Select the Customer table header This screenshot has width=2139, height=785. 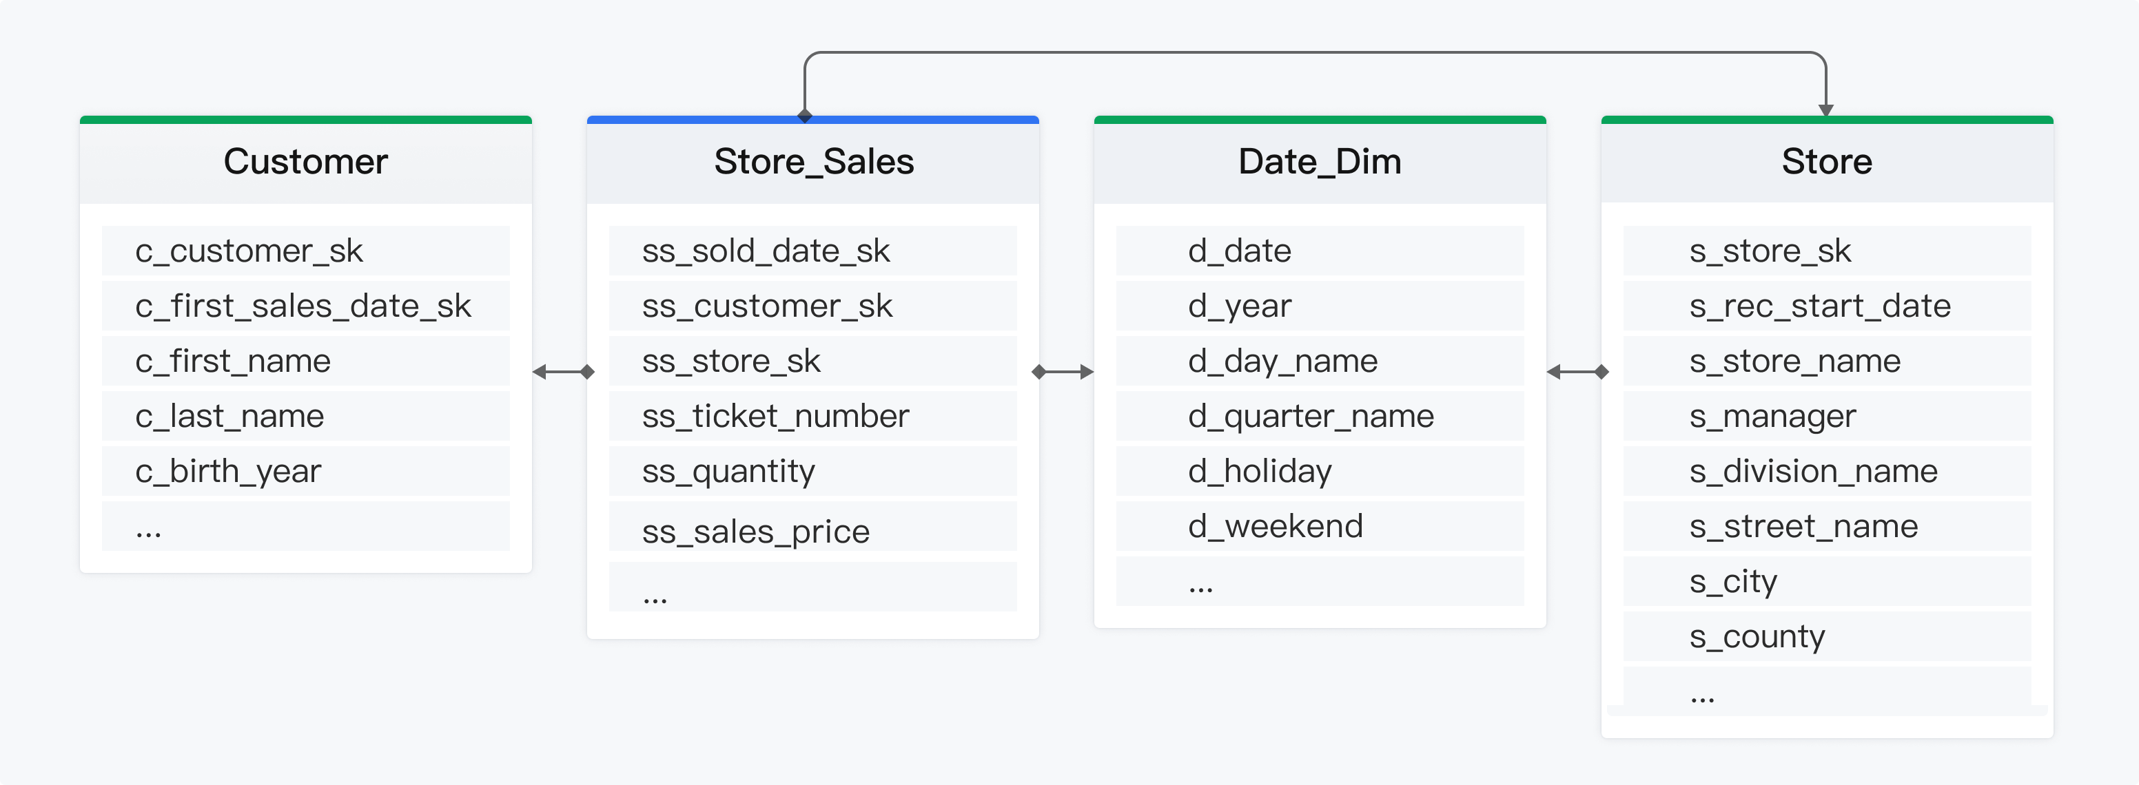click(x=305, y=161)
